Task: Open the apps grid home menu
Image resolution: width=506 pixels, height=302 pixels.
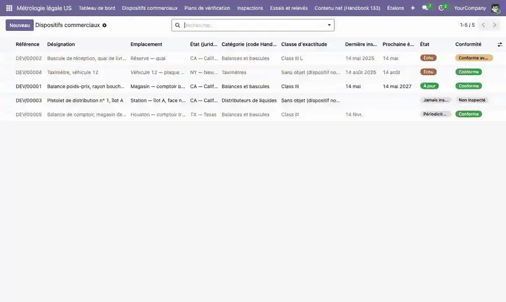Action: [9, 8]
